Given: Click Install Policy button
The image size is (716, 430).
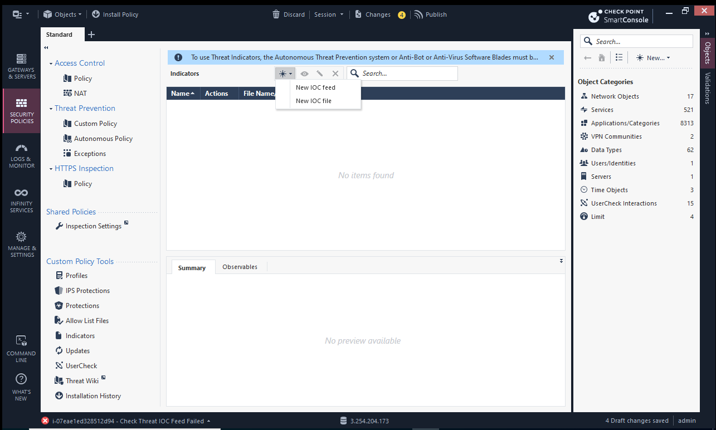Looking at the screenshot, I should (x=115, y=14).
